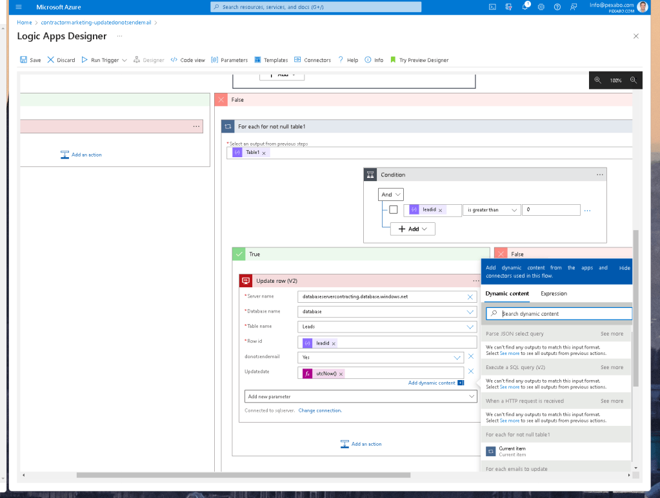Click the condition value field containing 0
Image resolution: width=660 pixels, height=498 pixels.
coord(551,210)
